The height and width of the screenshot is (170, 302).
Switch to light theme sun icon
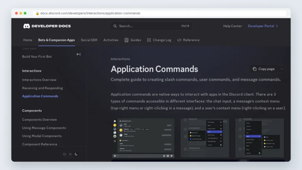[70, 154]
